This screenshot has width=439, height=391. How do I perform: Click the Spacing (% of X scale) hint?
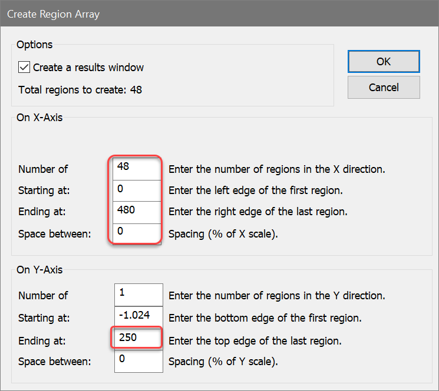[x=223, y=234]
